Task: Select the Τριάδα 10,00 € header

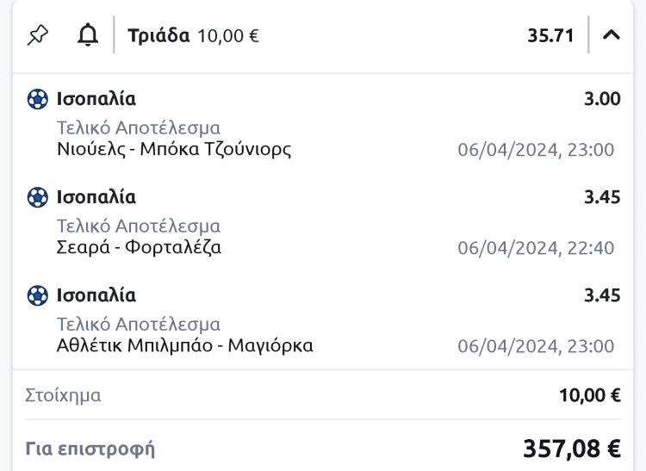Action: pyautogui.click(x=193, y=36)
